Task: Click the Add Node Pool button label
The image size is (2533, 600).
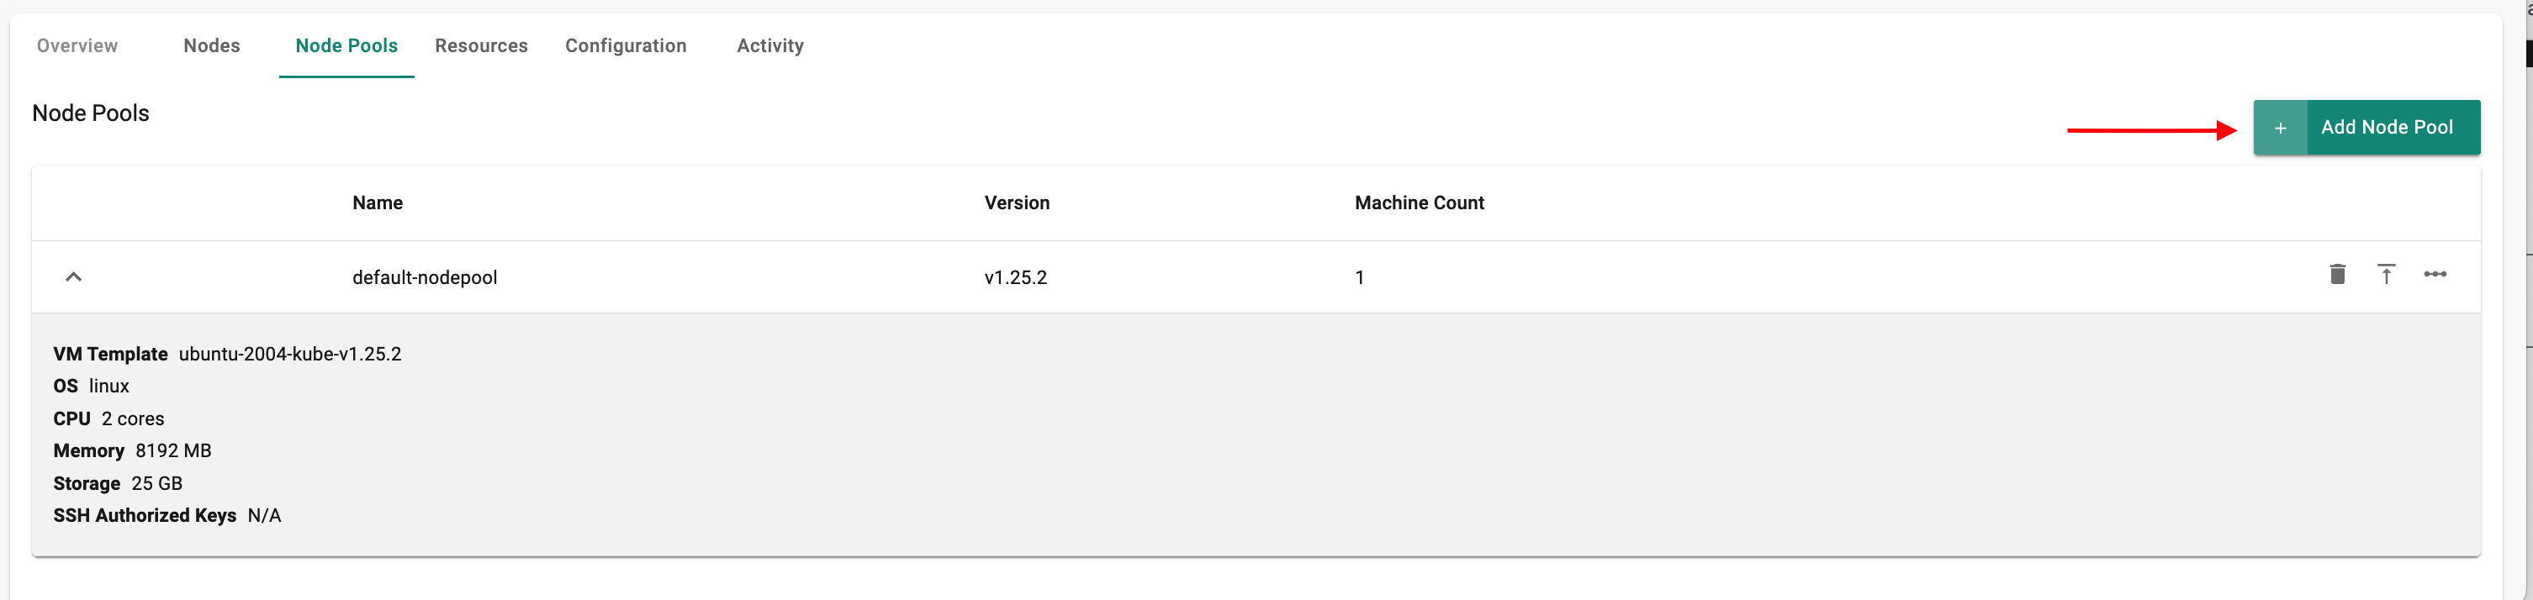Action: click(2387, 127)
